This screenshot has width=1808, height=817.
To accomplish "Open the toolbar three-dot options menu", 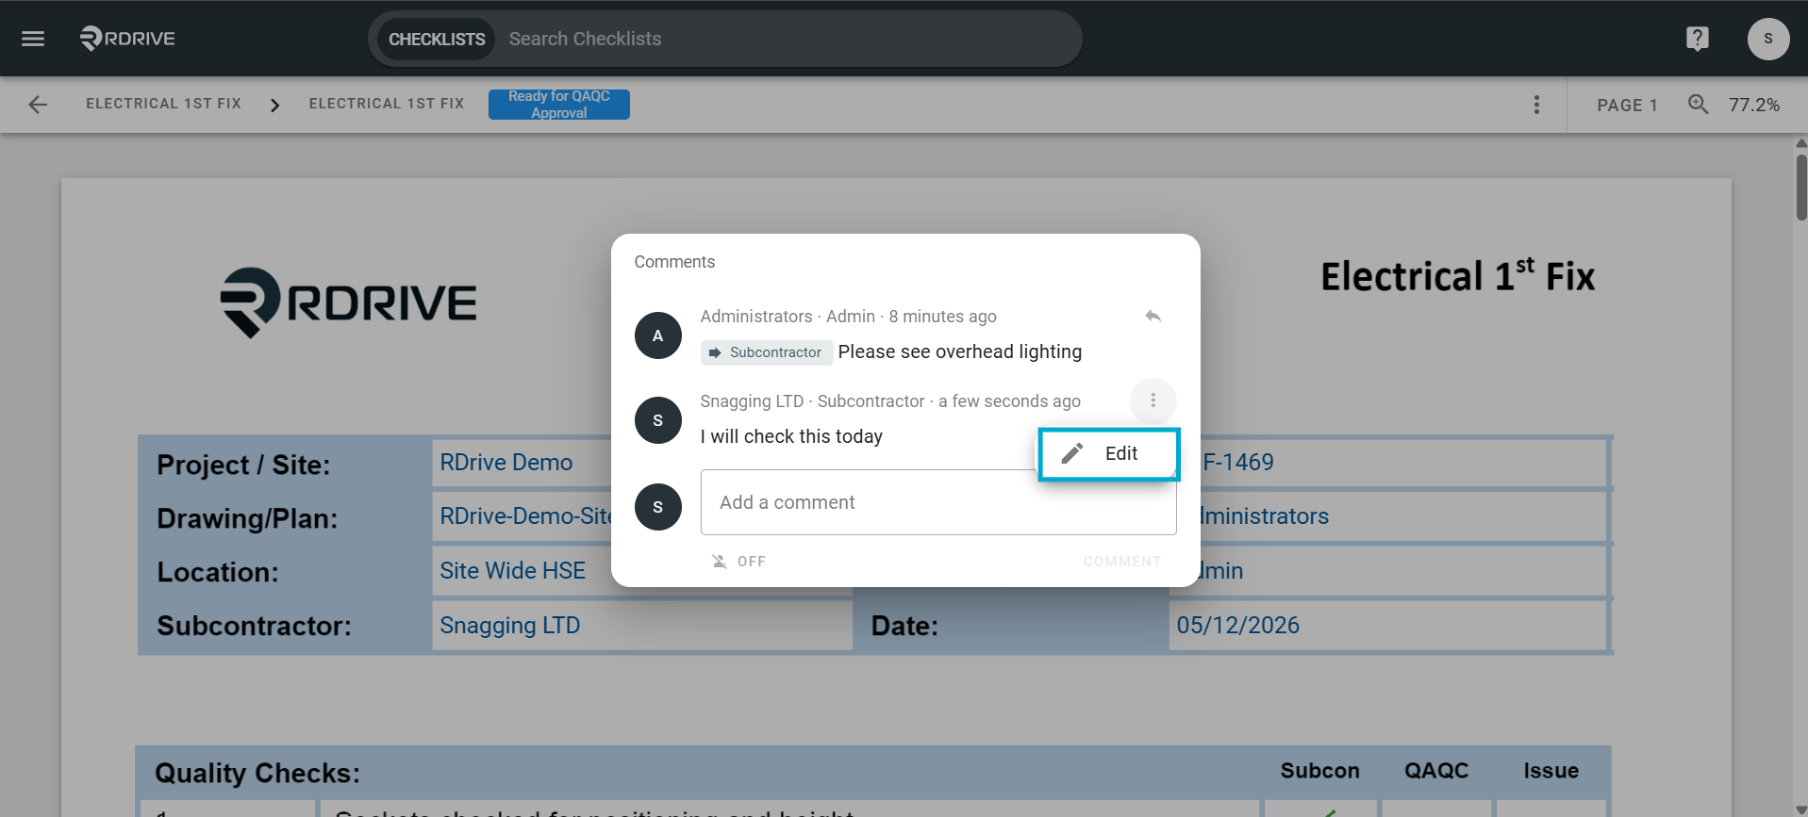I will tap(1536, 105).
